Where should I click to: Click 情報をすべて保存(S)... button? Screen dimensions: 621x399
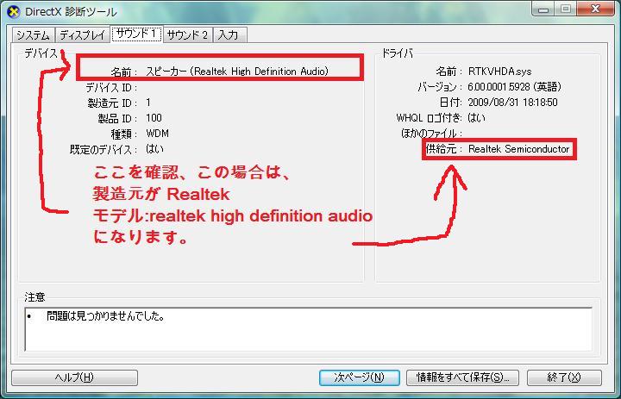click(x=462, y=377)
